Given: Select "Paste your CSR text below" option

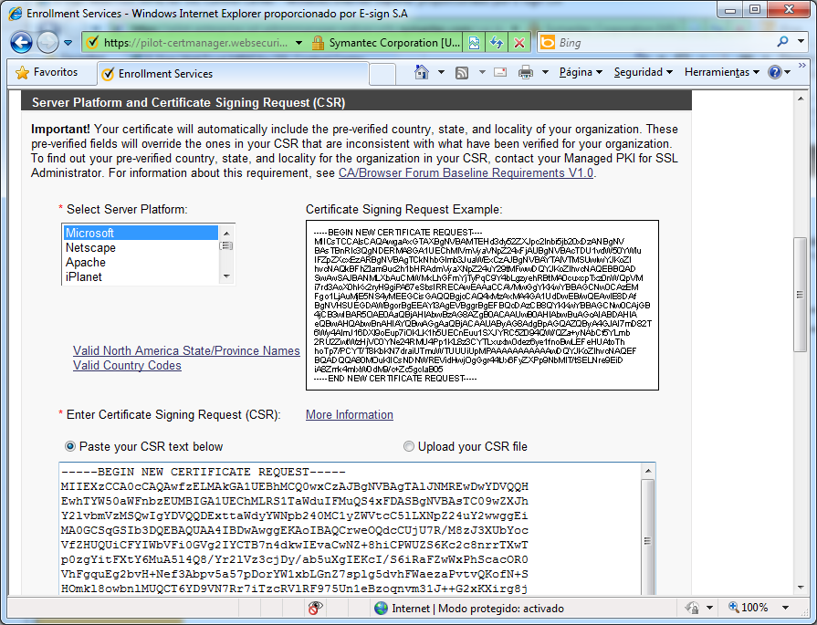Looking at the screenshot, I should (x=70, y=447).
